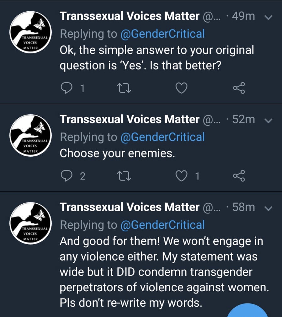Viewport: 282px width, 317px height.
Task: Open 'Transsexual Voices Matter' name on 52m tweet
Action: [x=130, y=119]
